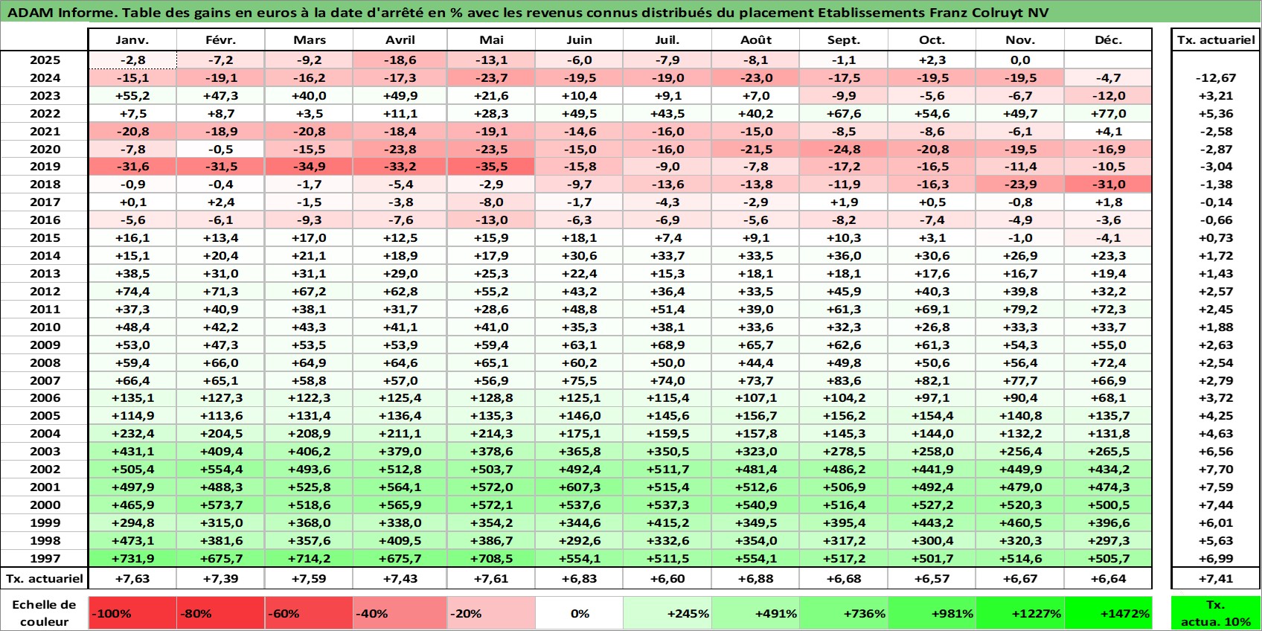
Task: Click the +1472% color scale swatch
Action: pos(1108,613)
